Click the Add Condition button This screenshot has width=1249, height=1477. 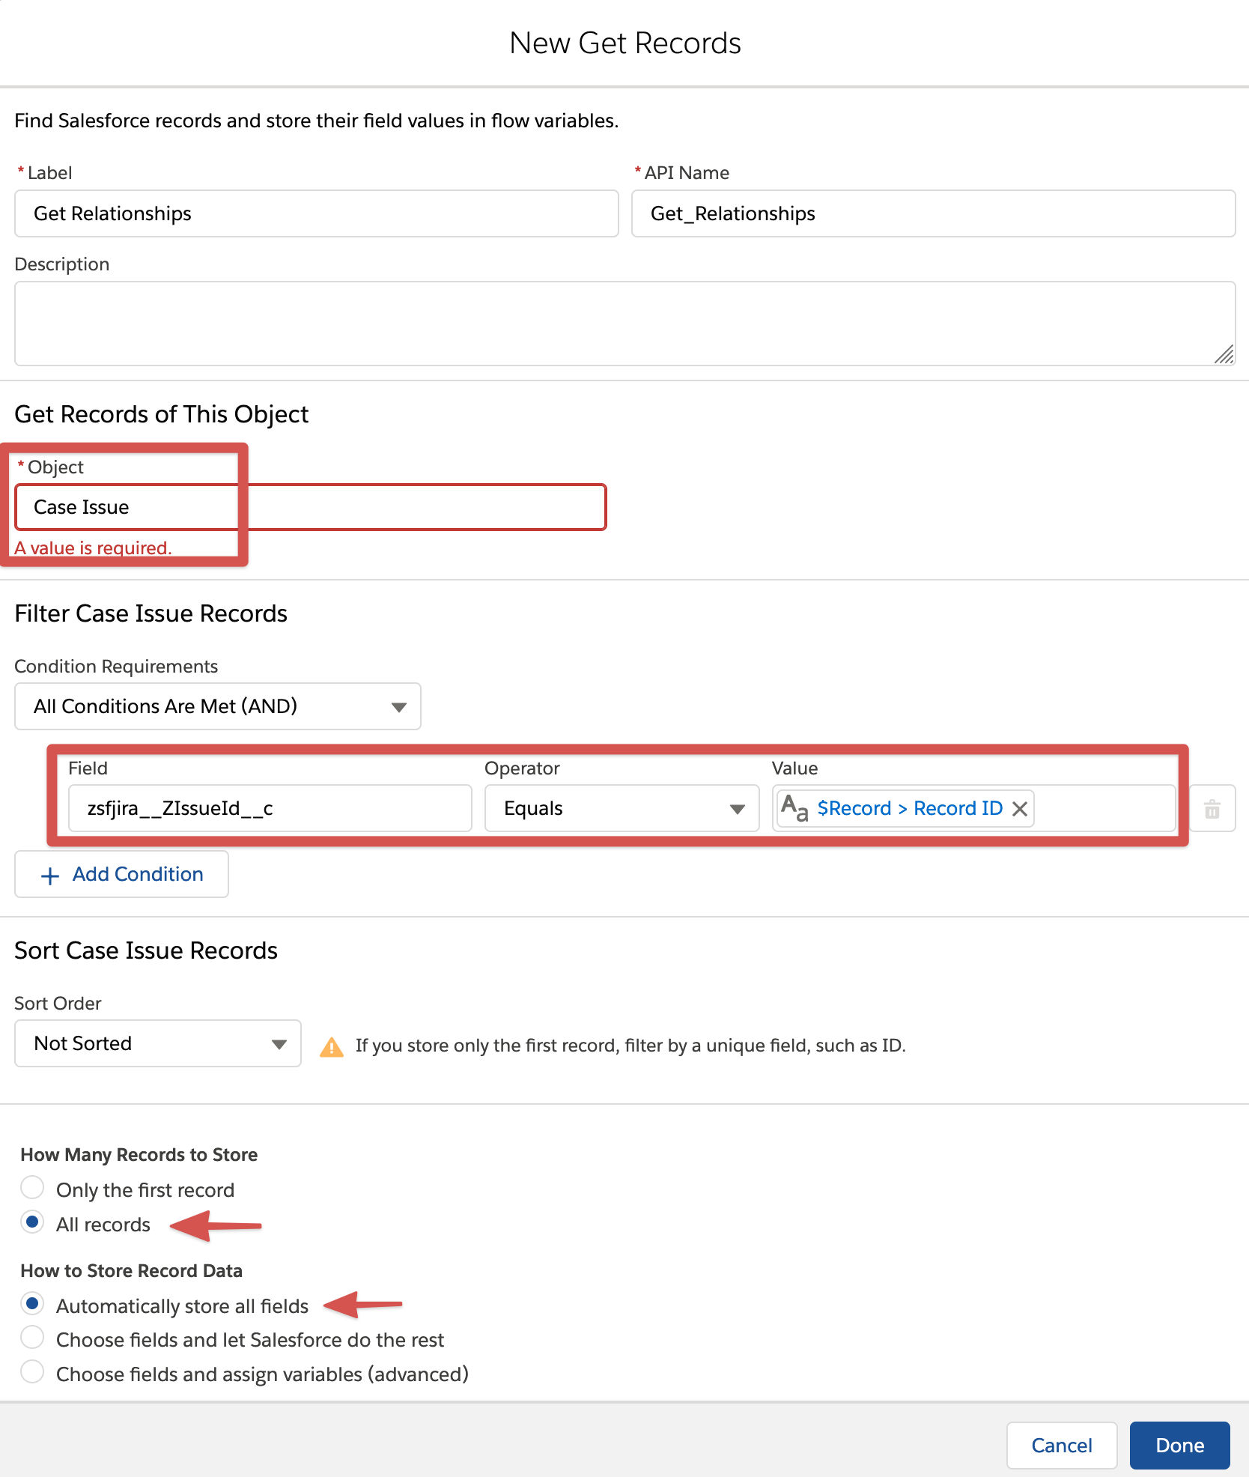coord(122,874)
